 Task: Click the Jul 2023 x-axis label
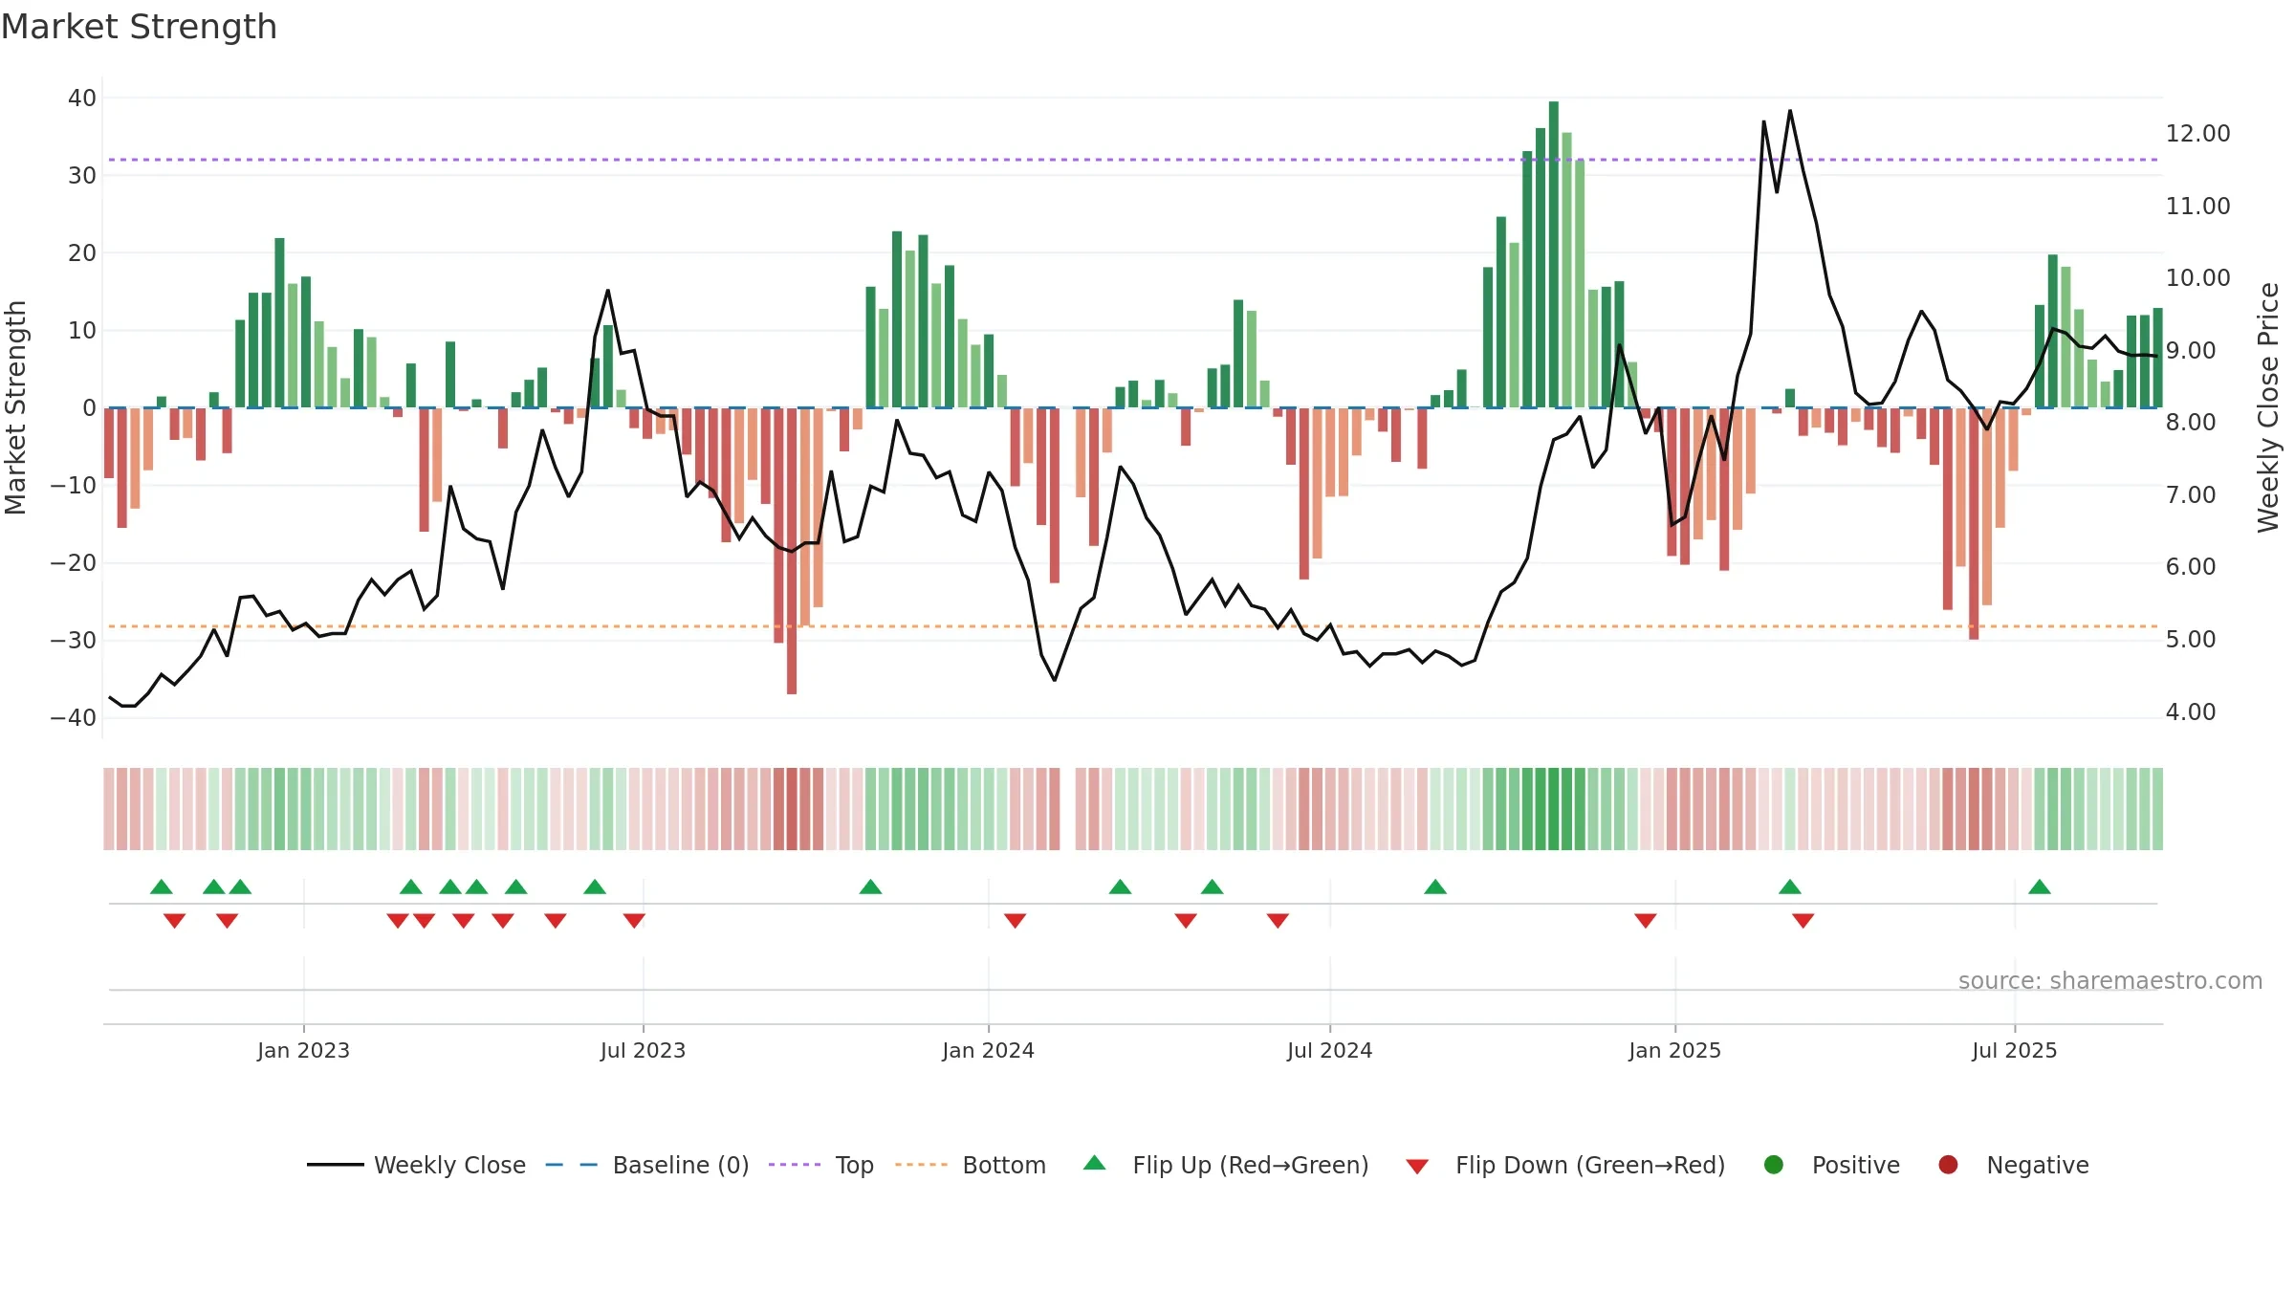click(643, 1050)
